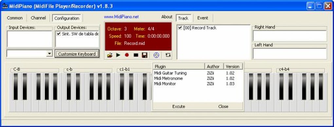The height and width of the screenshot is (127, 334).
Task: Uncheck the [00] Record Track checkbox
Action: click(180, 28)
